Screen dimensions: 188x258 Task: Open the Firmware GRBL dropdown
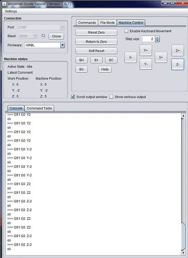point(62,45)
